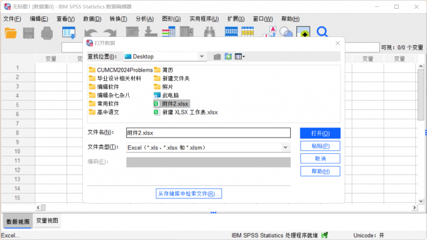The height and width of the screenshot is (240, 427).
Task: Expand the Look in Desktop dropdown
Action: (x=202, y=57)
